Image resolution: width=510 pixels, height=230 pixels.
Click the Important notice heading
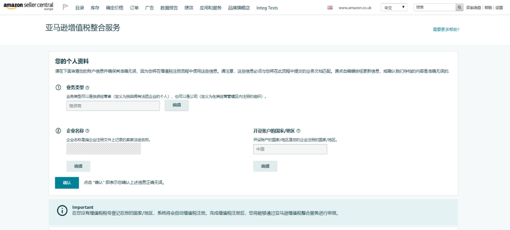pos(83,207)
